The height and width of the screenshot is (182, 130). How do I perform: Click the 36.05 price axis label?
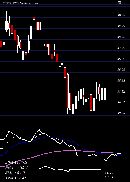[121, 70]
